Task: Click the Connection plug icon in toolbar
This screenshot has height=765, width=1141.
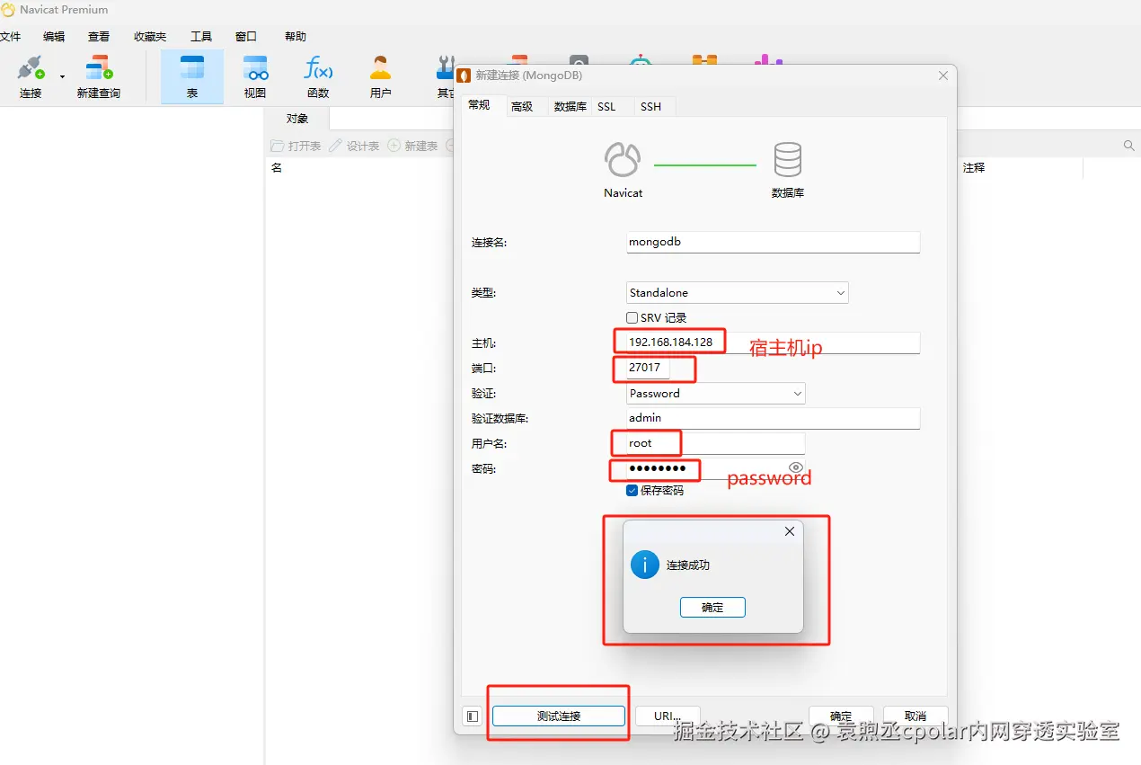Action: coord(31,67)
